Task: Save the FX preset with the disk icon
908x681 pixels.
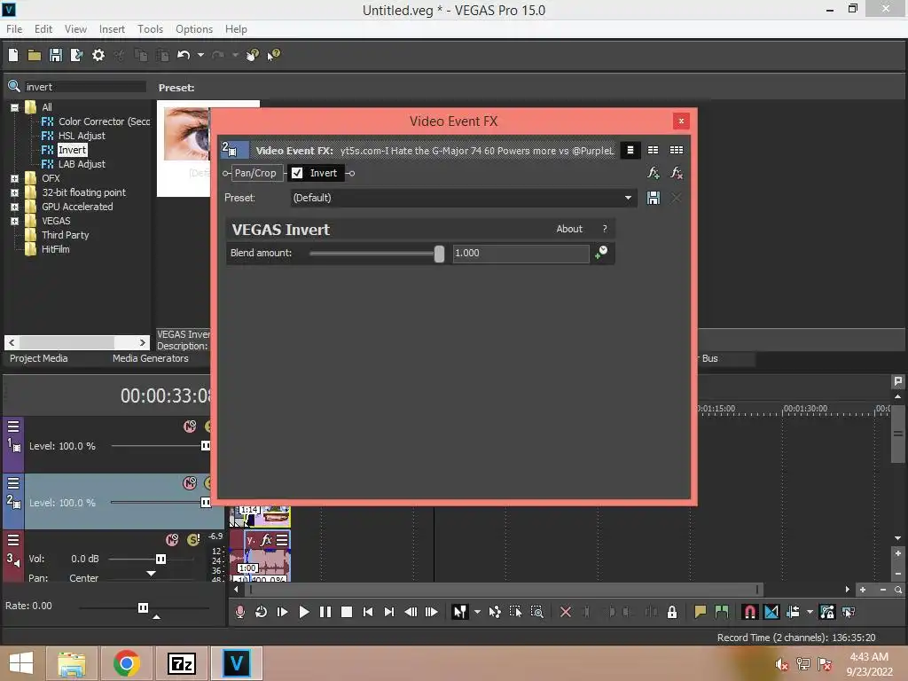Action: [654, 198]
